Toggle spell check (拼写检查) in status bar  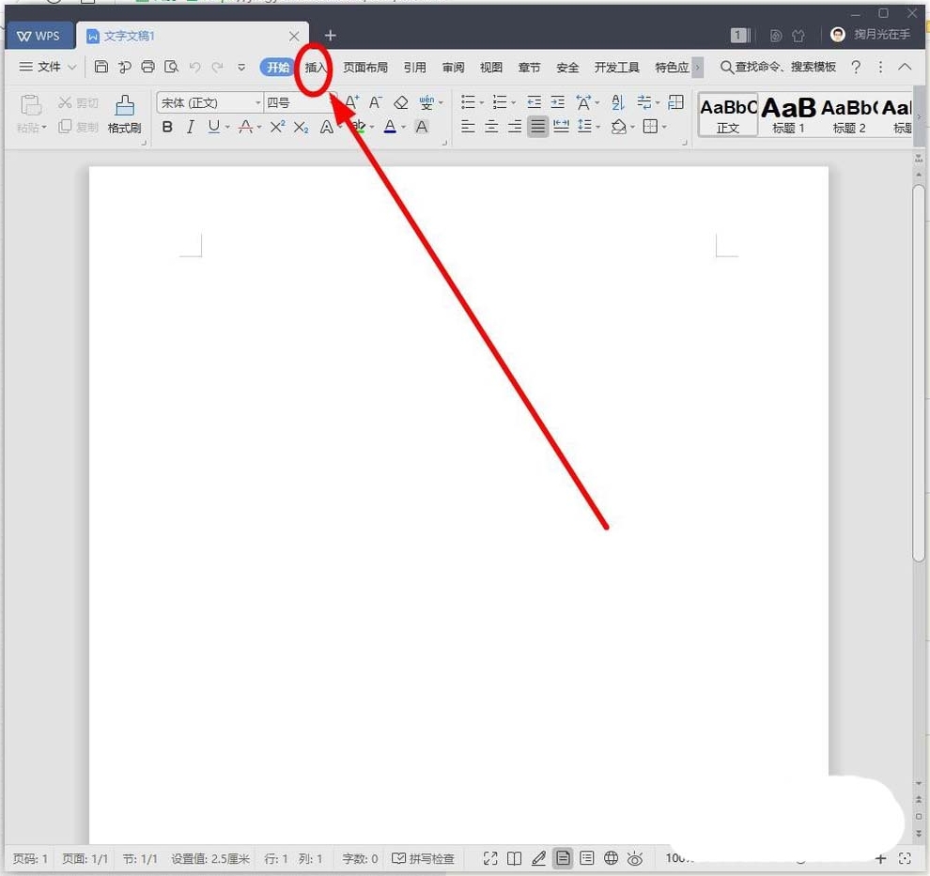tap(423, 858)
